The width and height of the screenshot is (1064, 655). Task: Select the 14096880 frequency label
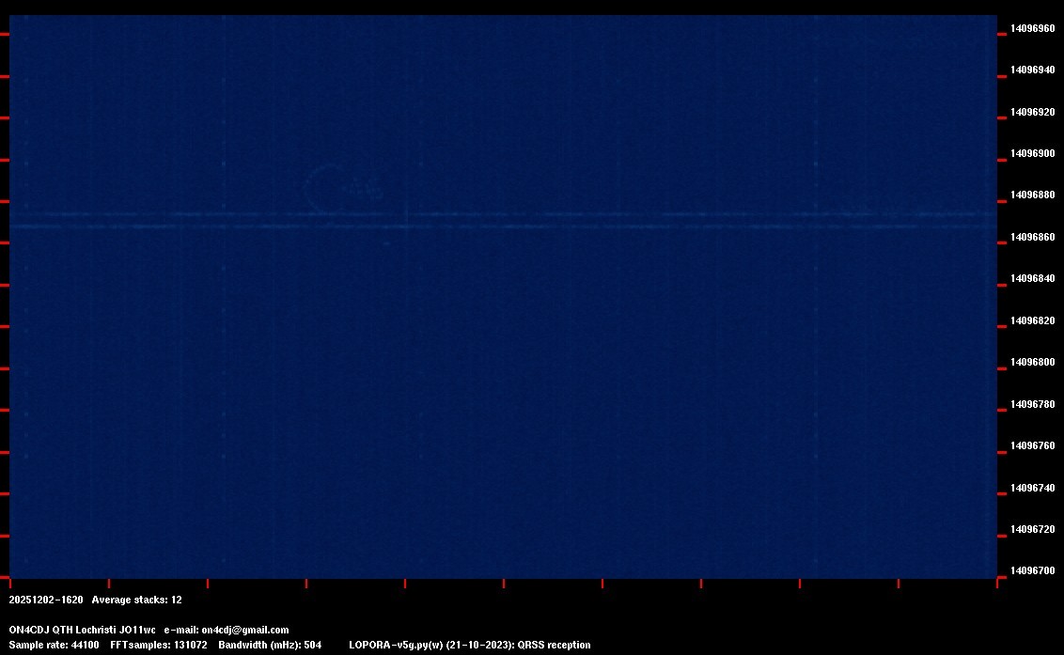(x=1032, y=195)
